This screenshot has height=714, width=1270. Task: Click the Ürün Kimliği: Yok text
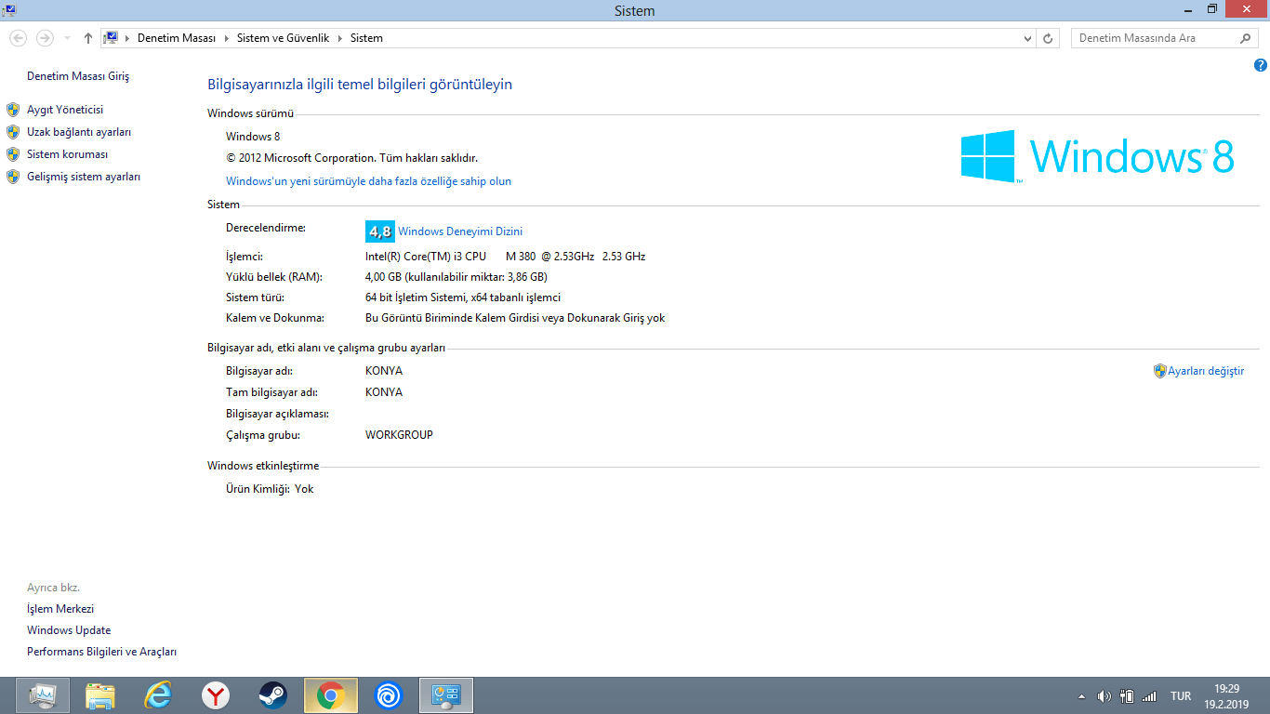point(270,489)
